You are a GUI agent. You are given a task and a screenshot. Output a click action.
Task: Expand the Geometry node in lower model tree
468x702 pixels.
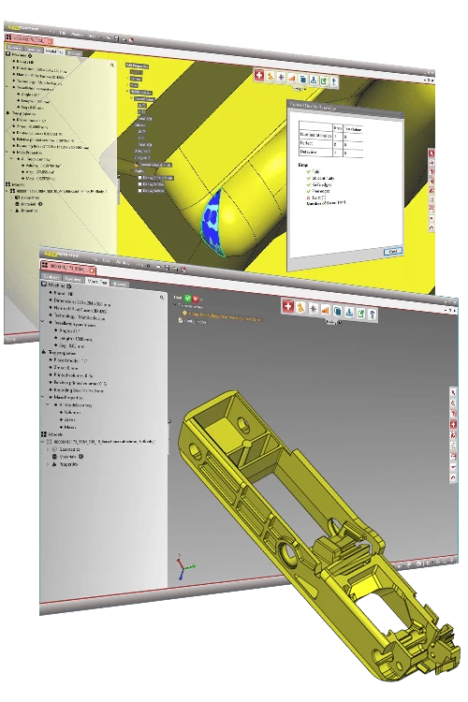point(48,448)
